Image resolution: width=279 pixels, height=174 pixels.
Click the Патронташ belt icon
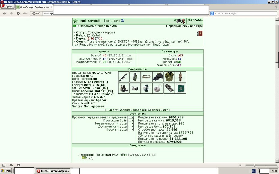tap(146, 77)
